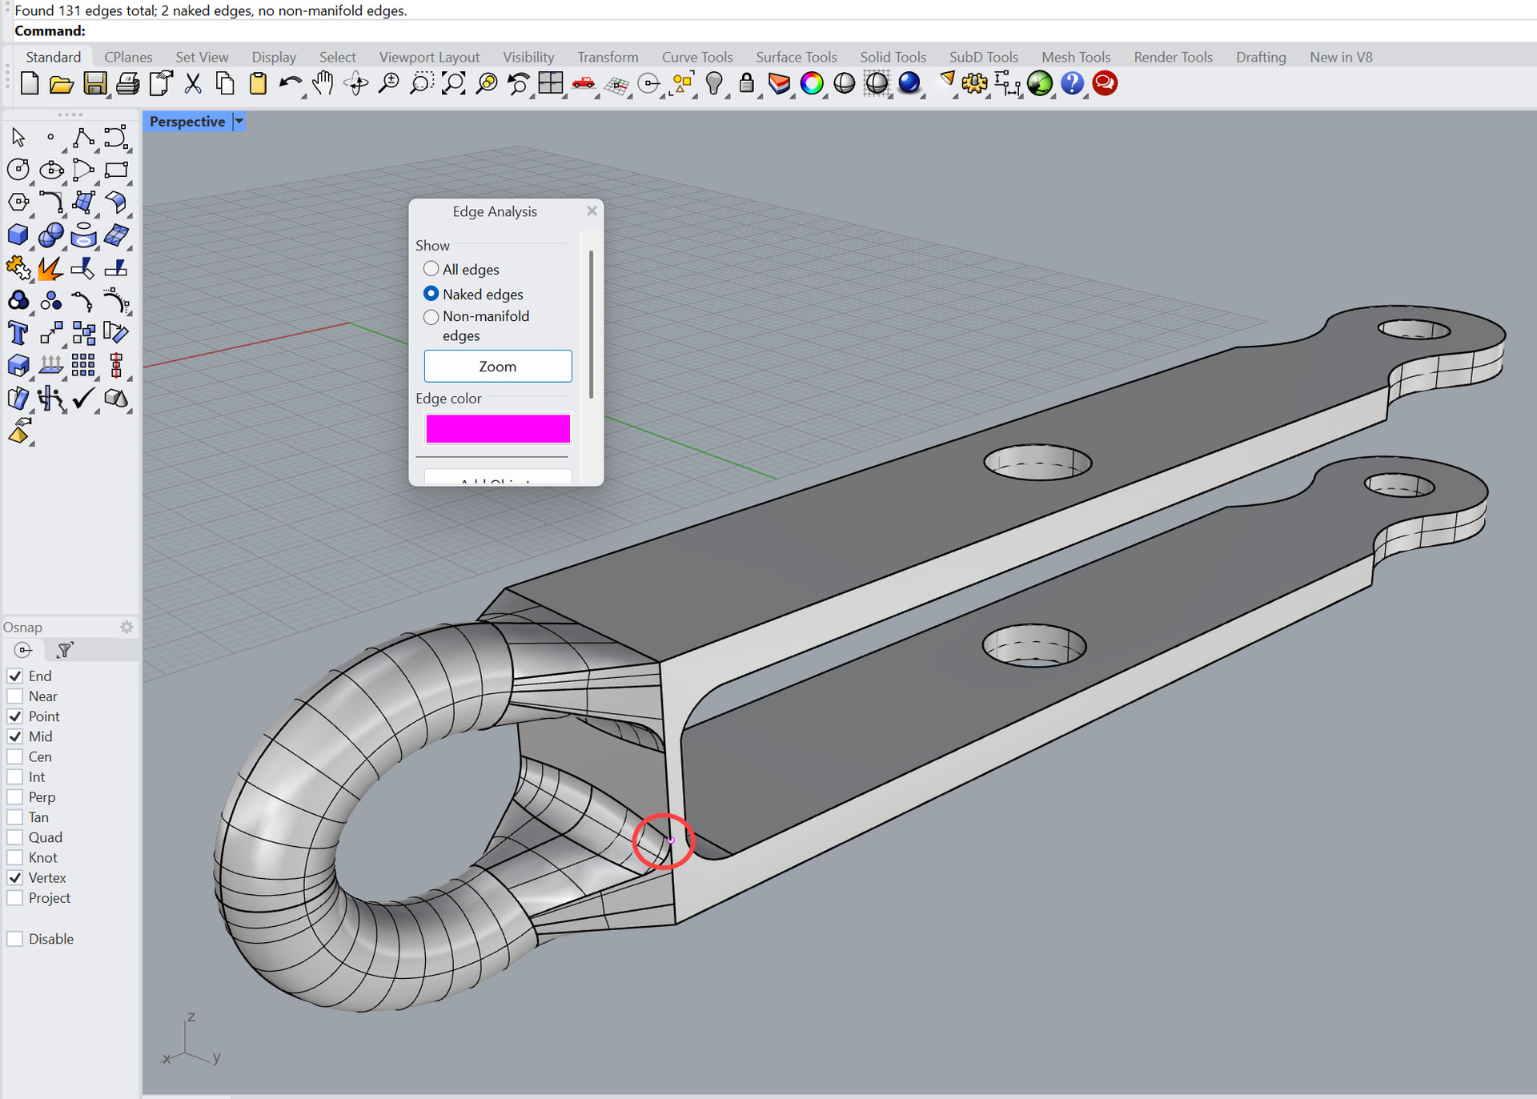
Task: Select the All edges radio button
Action: click(x=431, y=269)
